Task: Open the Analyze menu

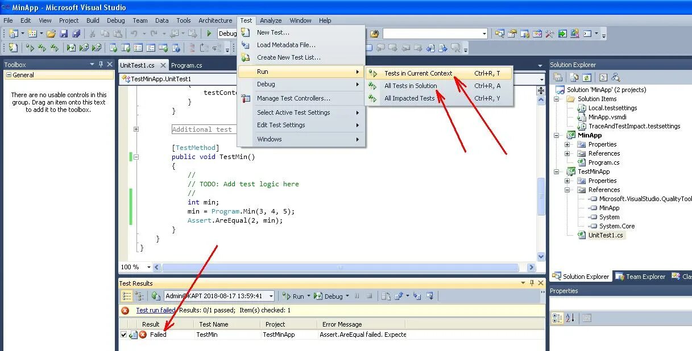Action: click(271, 20)
